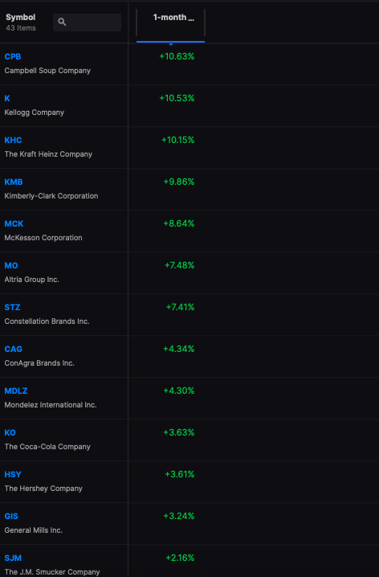
Task: Focus the symbol search input field
Action: [88, 23]
